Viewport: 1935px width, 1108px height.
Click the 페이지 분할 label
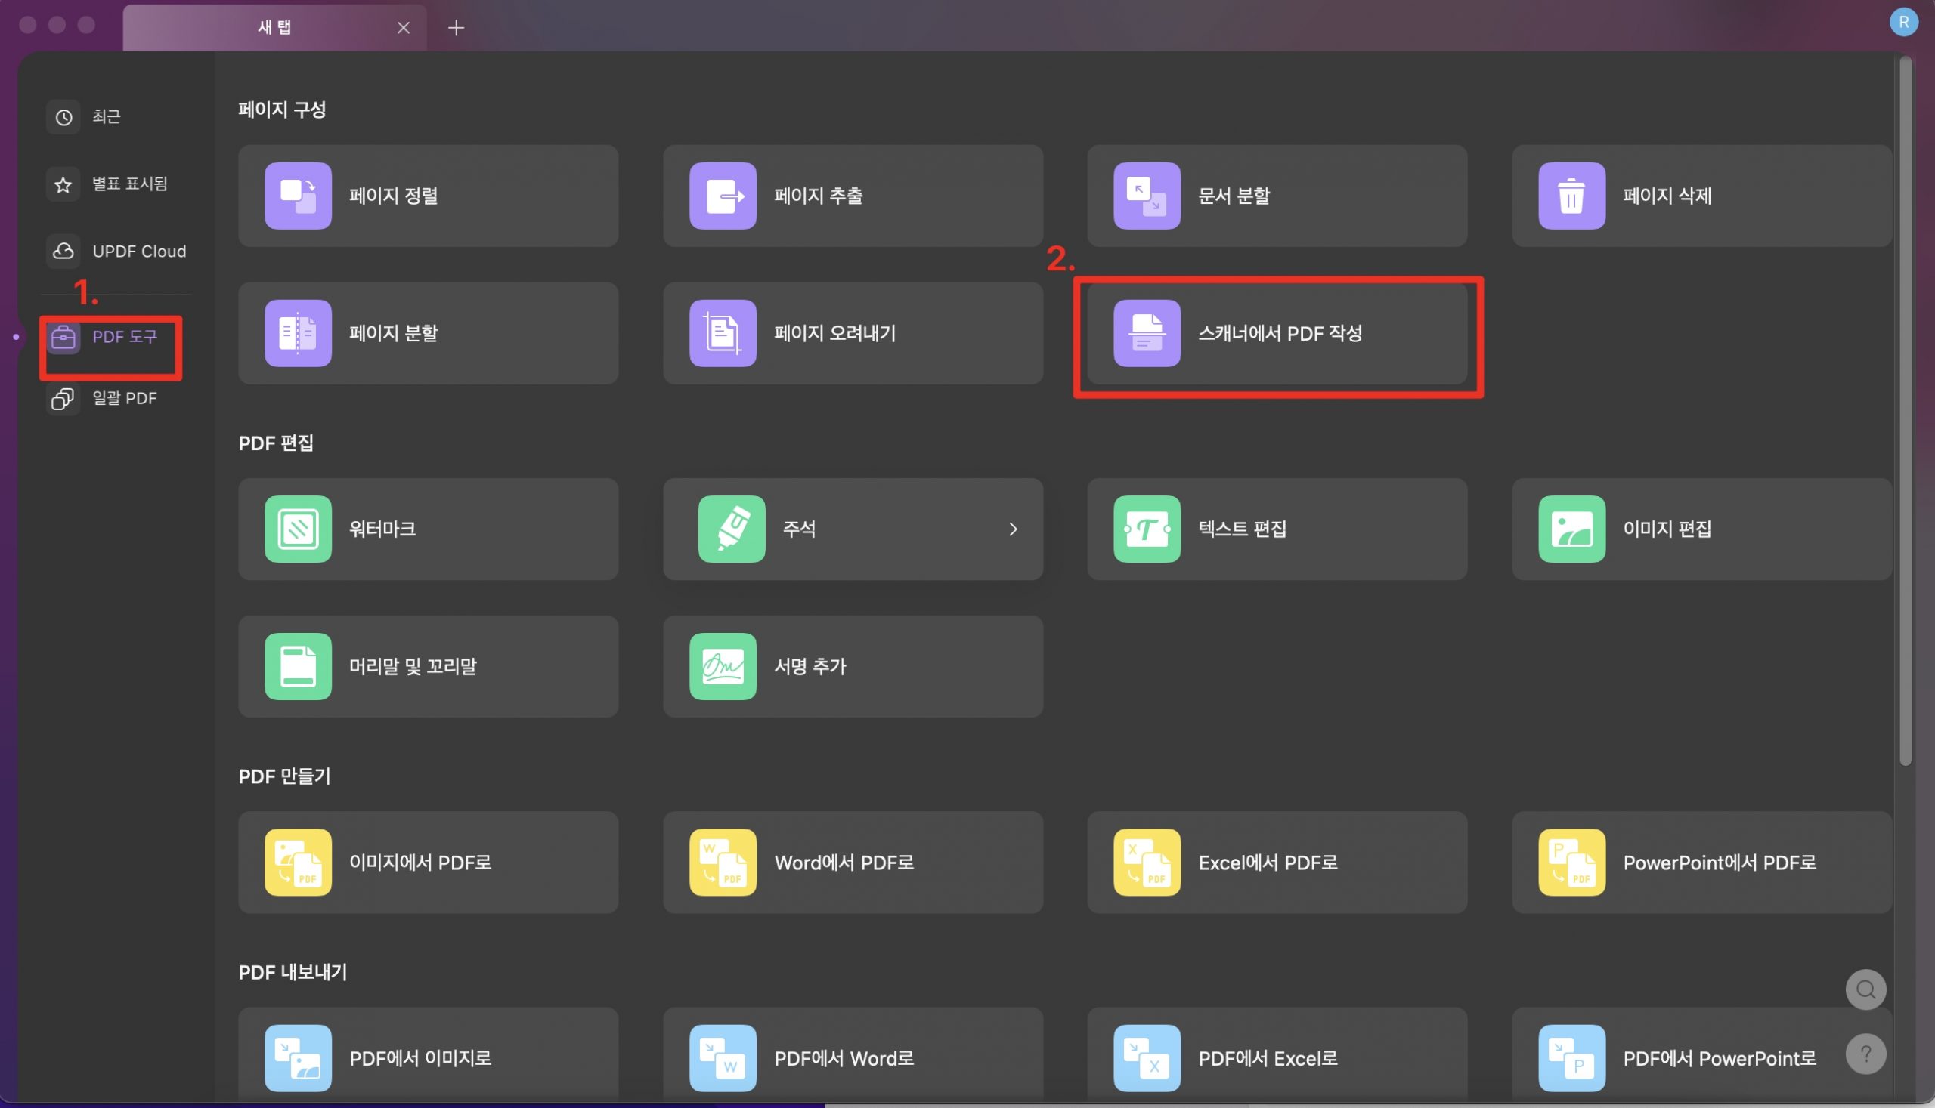click(394, 333)
